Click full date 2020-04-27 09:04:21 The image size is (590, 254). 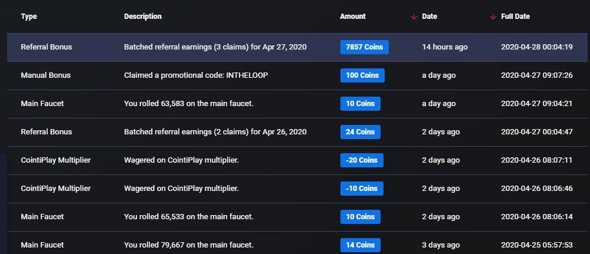(x=536, y=104)
